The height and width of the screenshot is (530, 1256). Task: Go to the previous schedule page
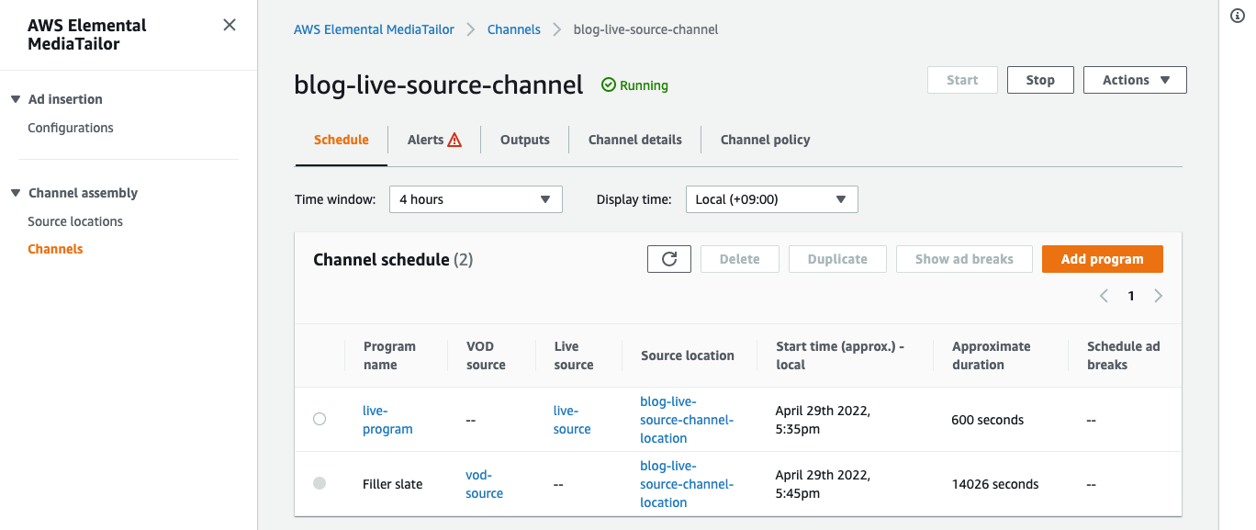click(x=1104, y=296)
